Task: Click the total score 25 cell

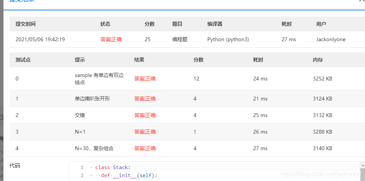Action: click(x=147, y=39)
